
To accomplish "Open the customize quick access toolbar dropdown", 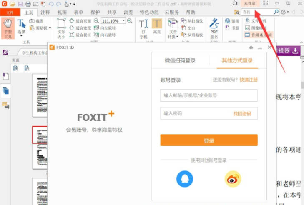I will tap(74, 4).
